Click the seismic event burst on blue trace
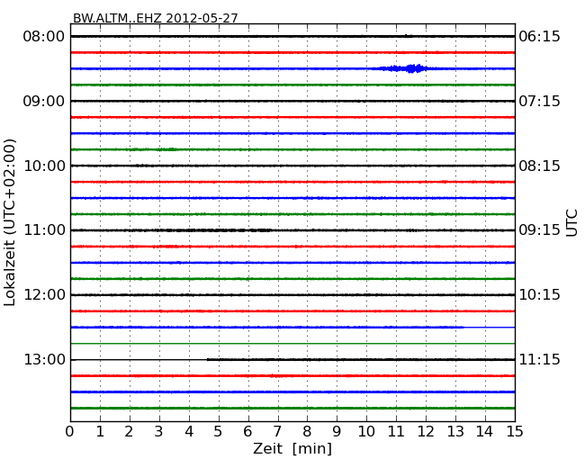The image size is (585, 468). pos(405,68)
